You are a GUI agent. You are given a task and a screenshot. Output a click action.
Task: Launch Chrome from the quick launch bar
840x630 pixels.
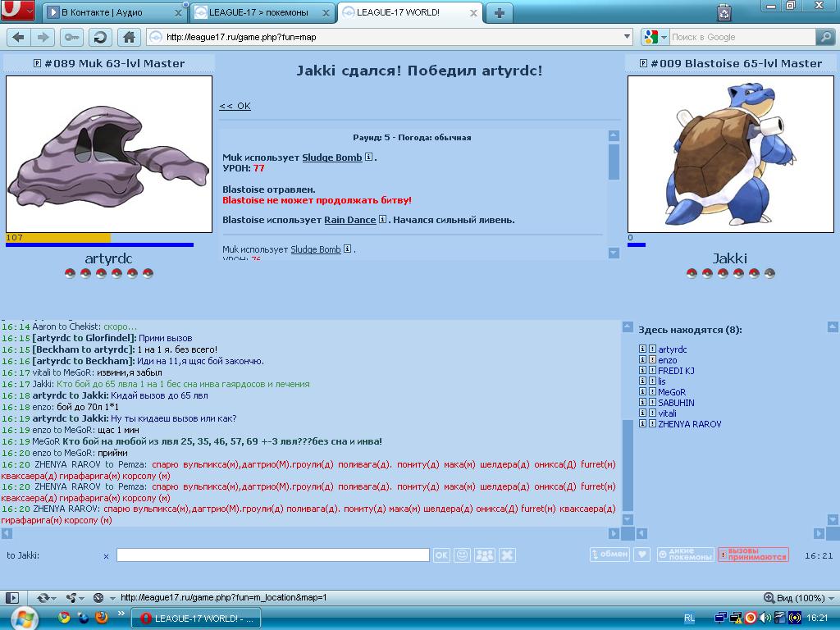click(x=64, y=618)
